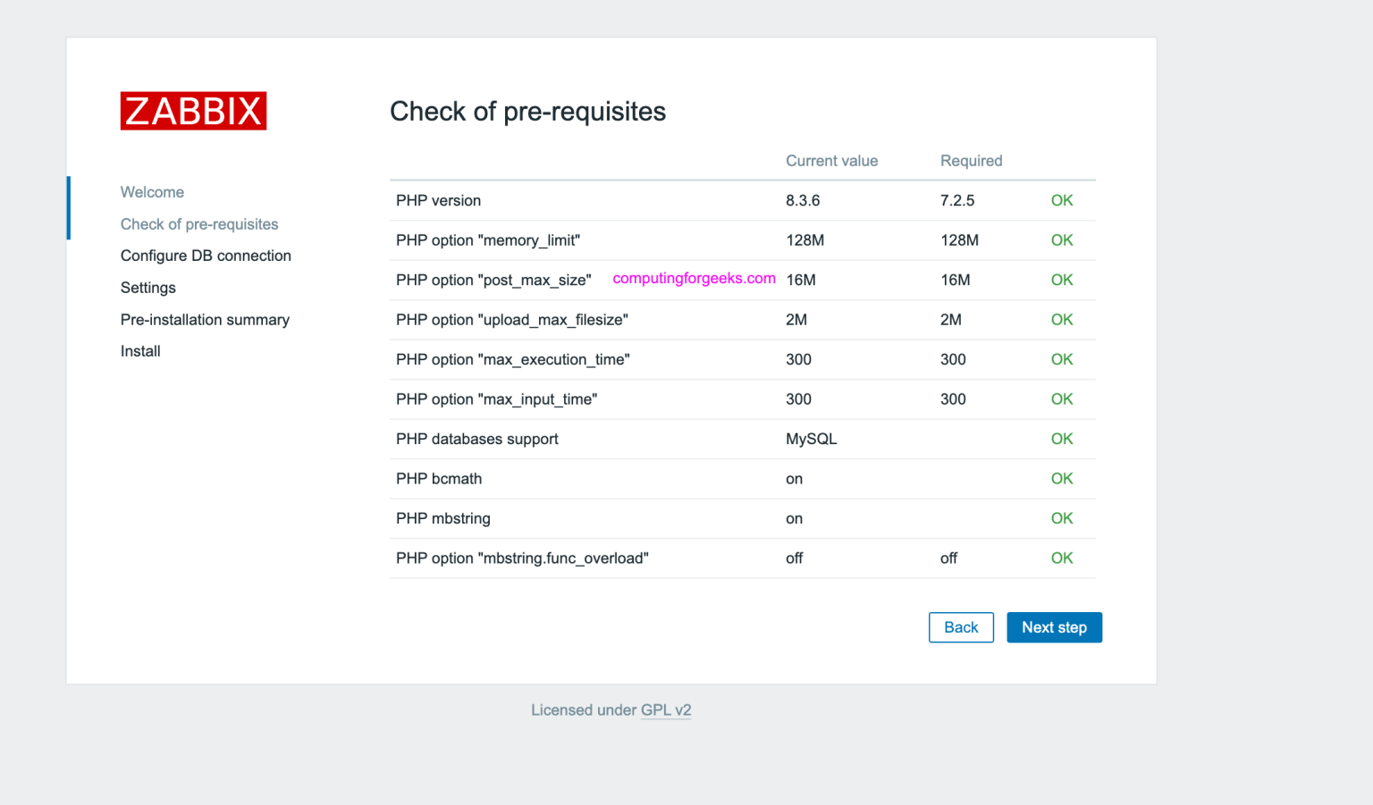1373x805 pixels.
Task: Open the GPL v2 license link
Action: [666, 709]
